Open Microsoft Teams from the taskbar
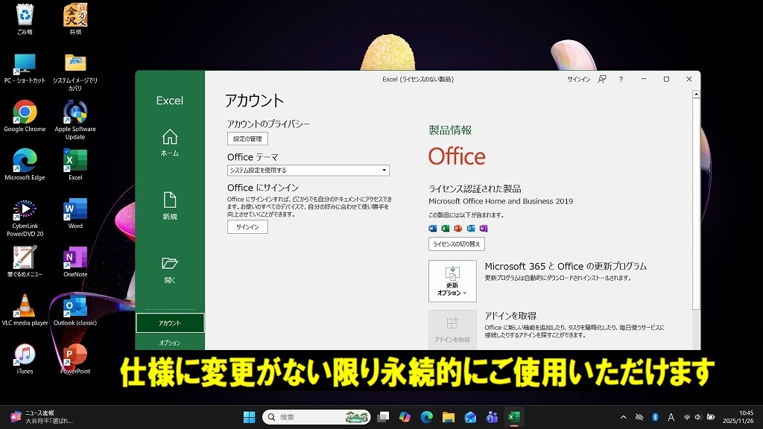This screenshot has width=763, height=429. (492, 417)
